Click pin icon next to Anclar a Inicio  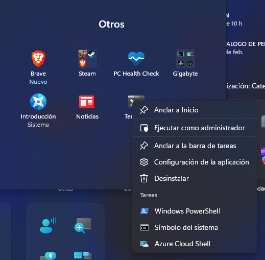coord(144,110)
